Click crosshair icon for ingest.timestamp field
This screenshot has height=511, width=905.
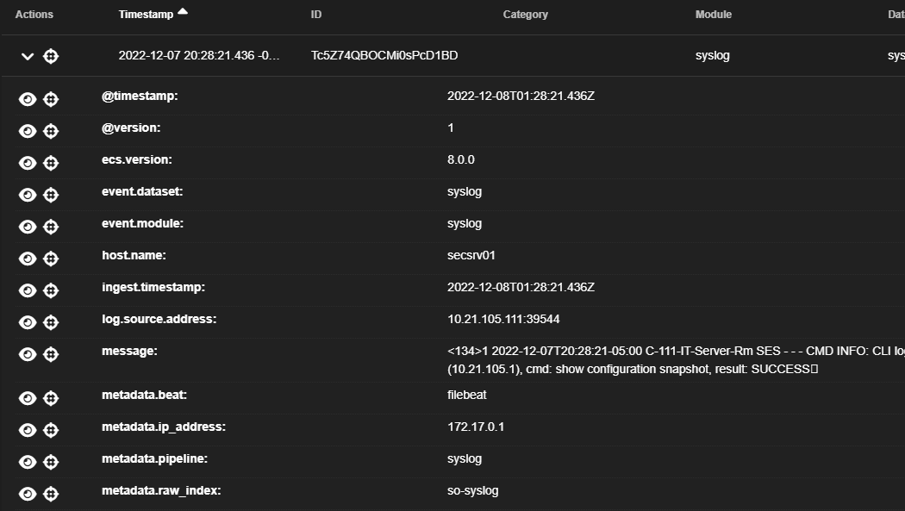[51, 290]
